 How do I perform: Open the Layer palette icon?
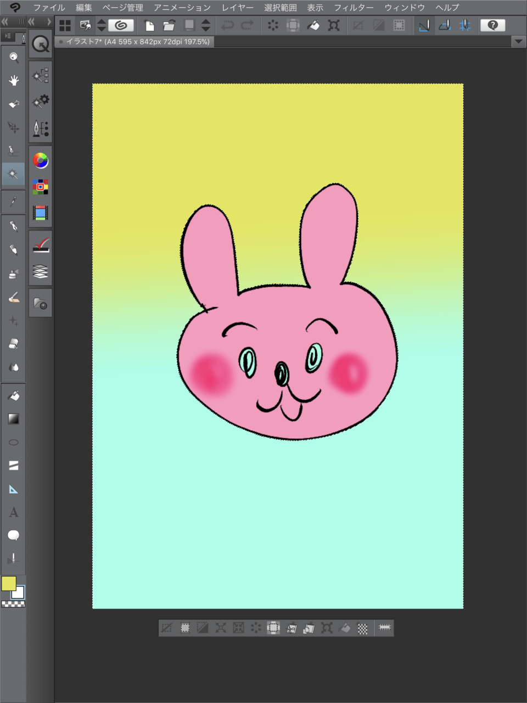(41, 271)
